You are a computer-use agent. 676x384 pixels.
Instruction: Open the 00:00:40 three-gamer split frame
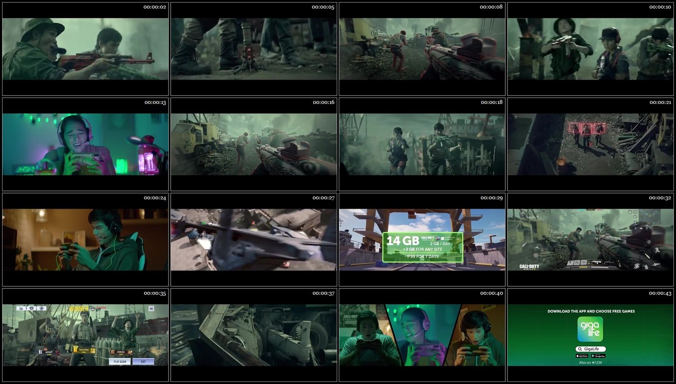pos(422,335)
